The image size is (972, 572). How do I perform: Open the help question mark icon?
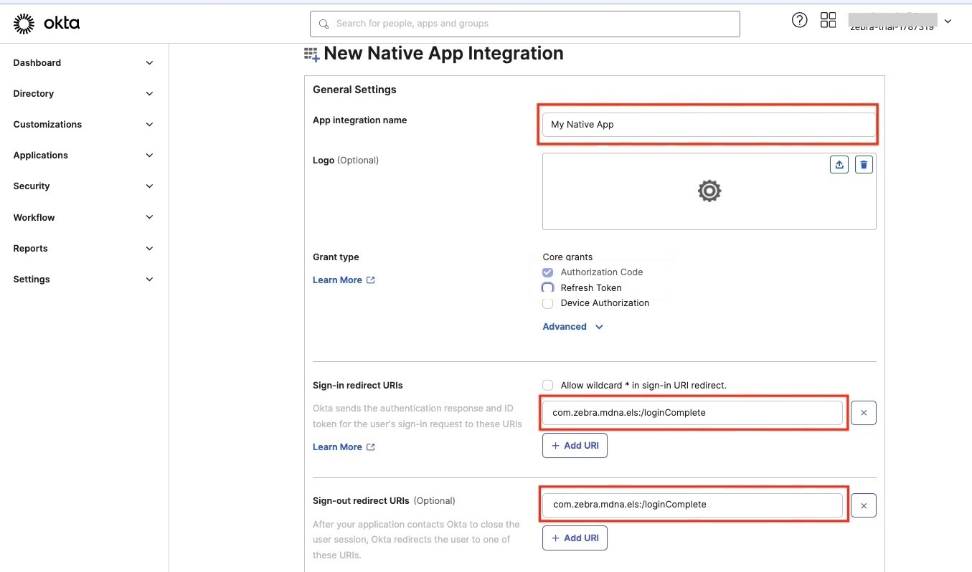799,20
